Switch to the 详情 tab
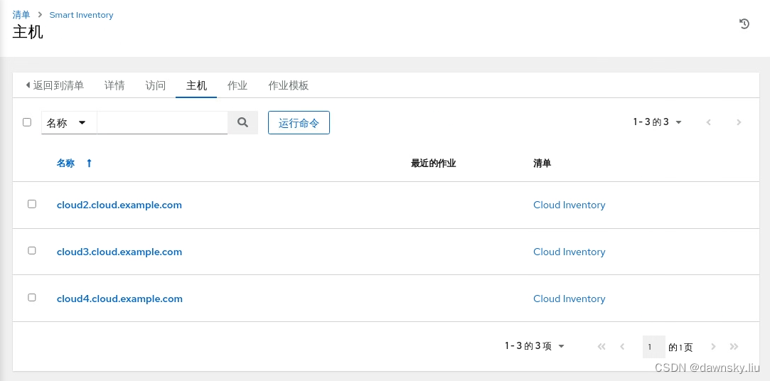Image resolution: width=770 pixels, height=381 pixels. pos(114,85)
